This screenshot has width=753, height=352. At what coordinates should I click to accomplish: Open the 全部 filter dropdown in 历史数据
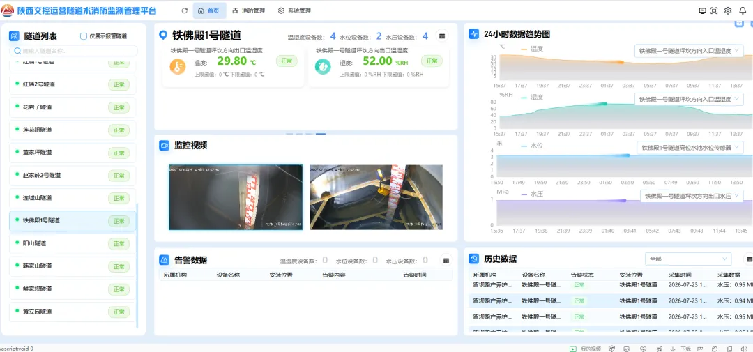tap(688, 259)
